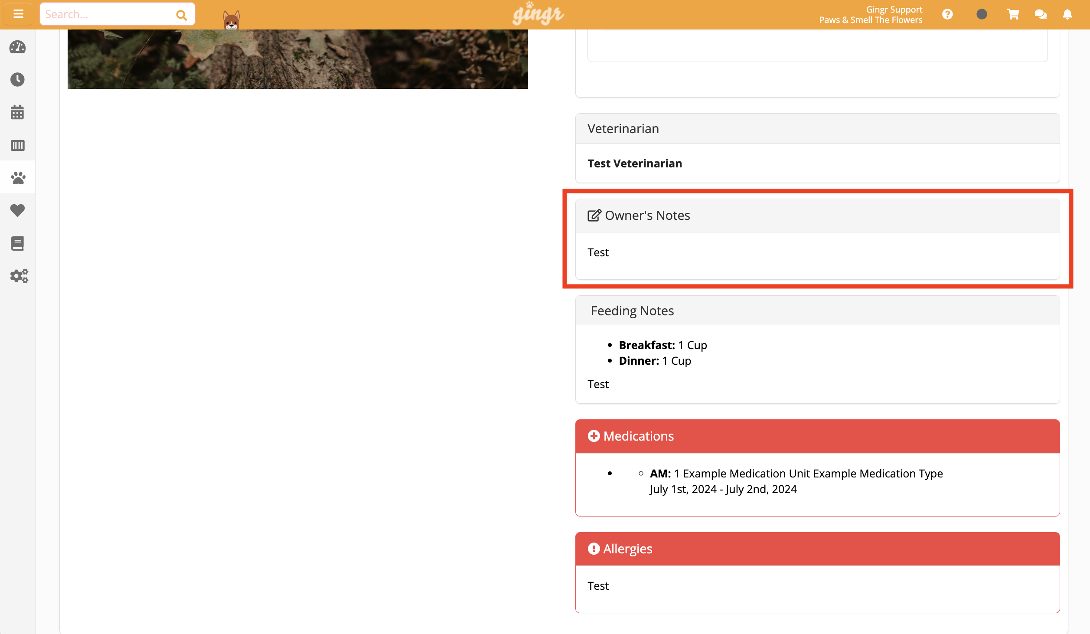Click the Gingr logo

[x=538, y=13]
